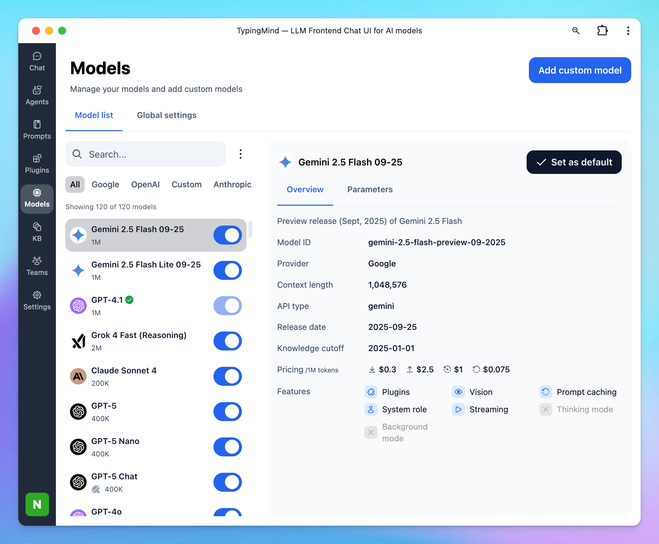Filter models by Anthropic
Screen dimensions: 659x544
click(232, 184)
